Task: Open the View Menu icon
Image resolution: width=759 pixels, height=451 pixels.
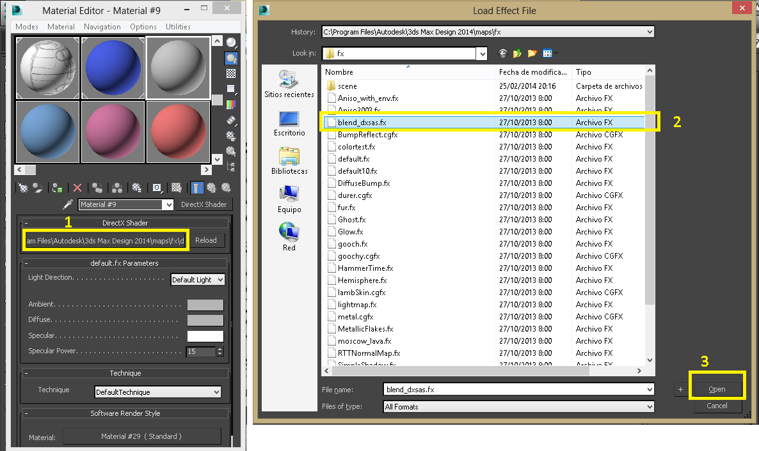Action: click(548, 53)
